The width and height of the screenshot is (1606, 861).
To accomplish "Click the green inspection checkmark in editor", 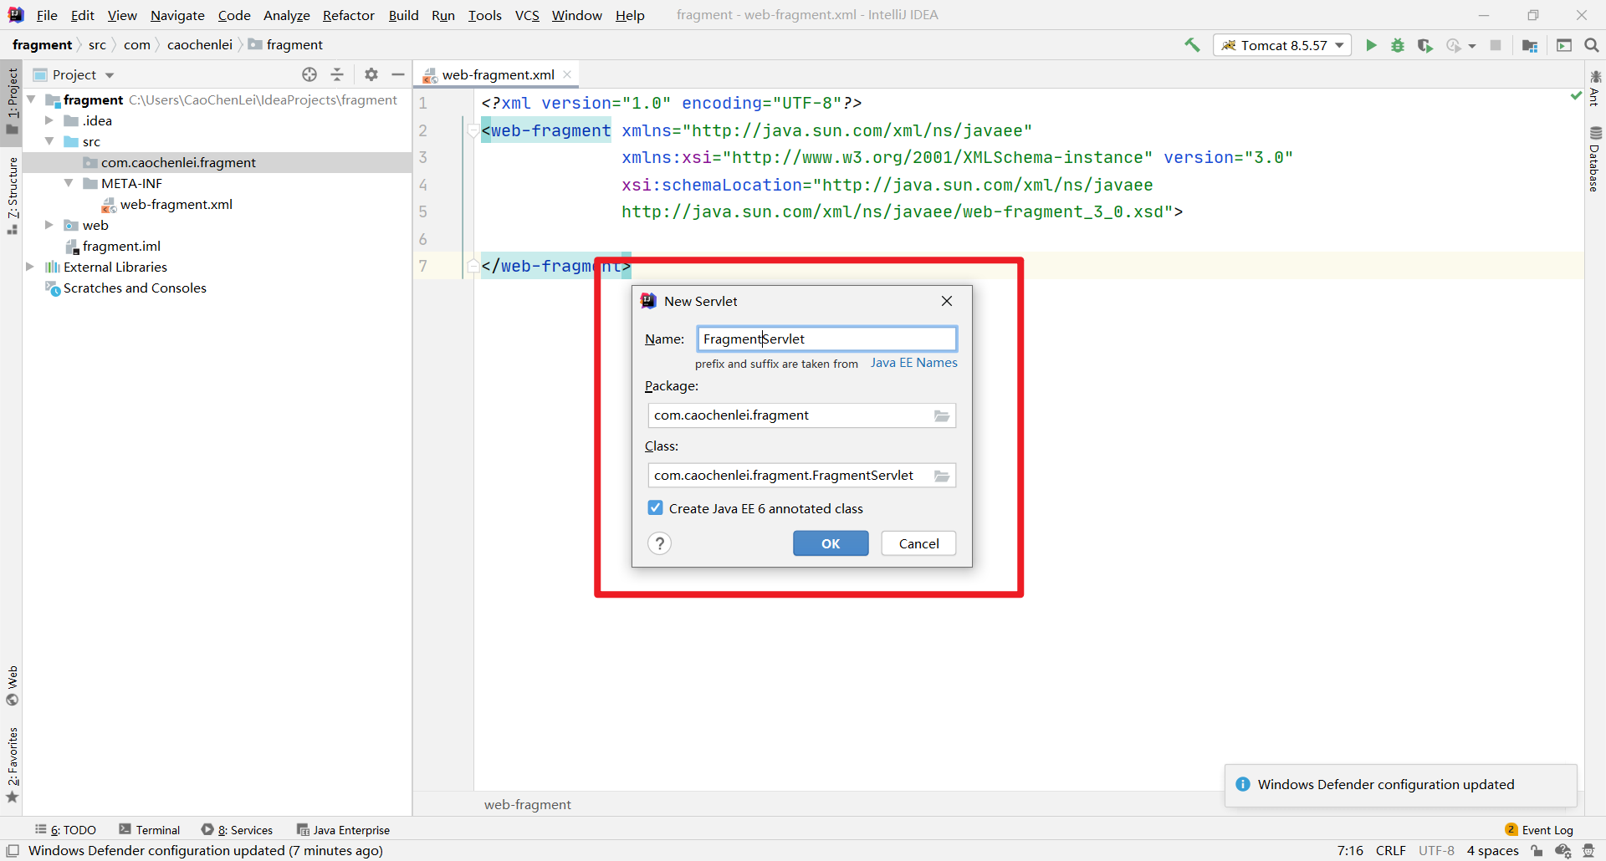I will [1576, 96].
